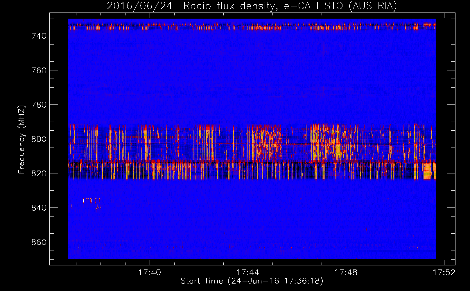Select the 800 frequency tick label
This screenshot has height=291, width=470.
pyautogui.click(x=39, y=139)
